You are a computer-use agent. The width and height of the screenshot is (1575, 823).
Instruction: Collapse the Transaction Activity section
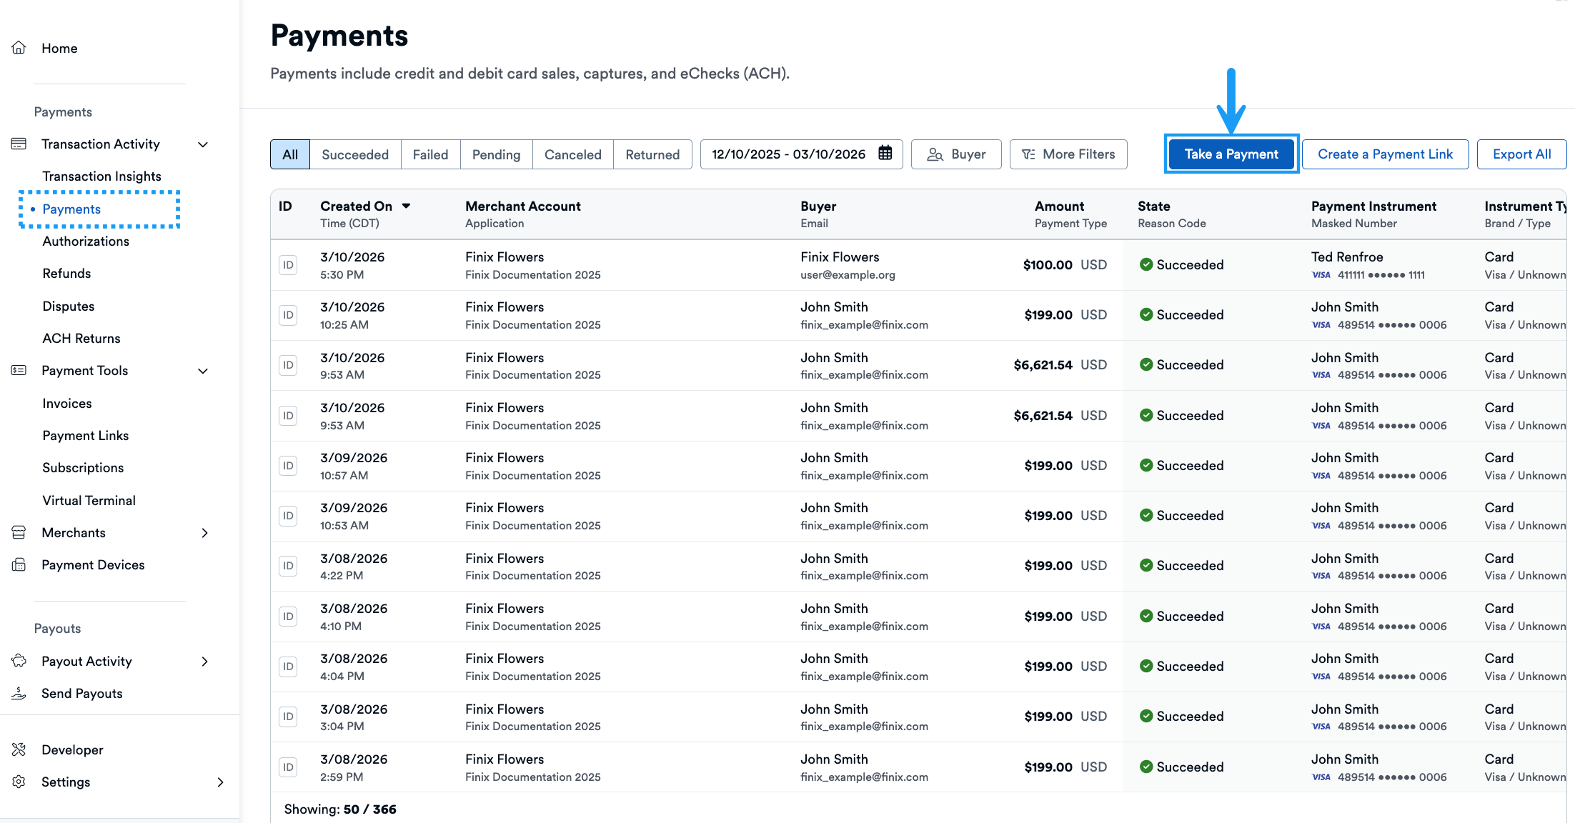point(203,144)
